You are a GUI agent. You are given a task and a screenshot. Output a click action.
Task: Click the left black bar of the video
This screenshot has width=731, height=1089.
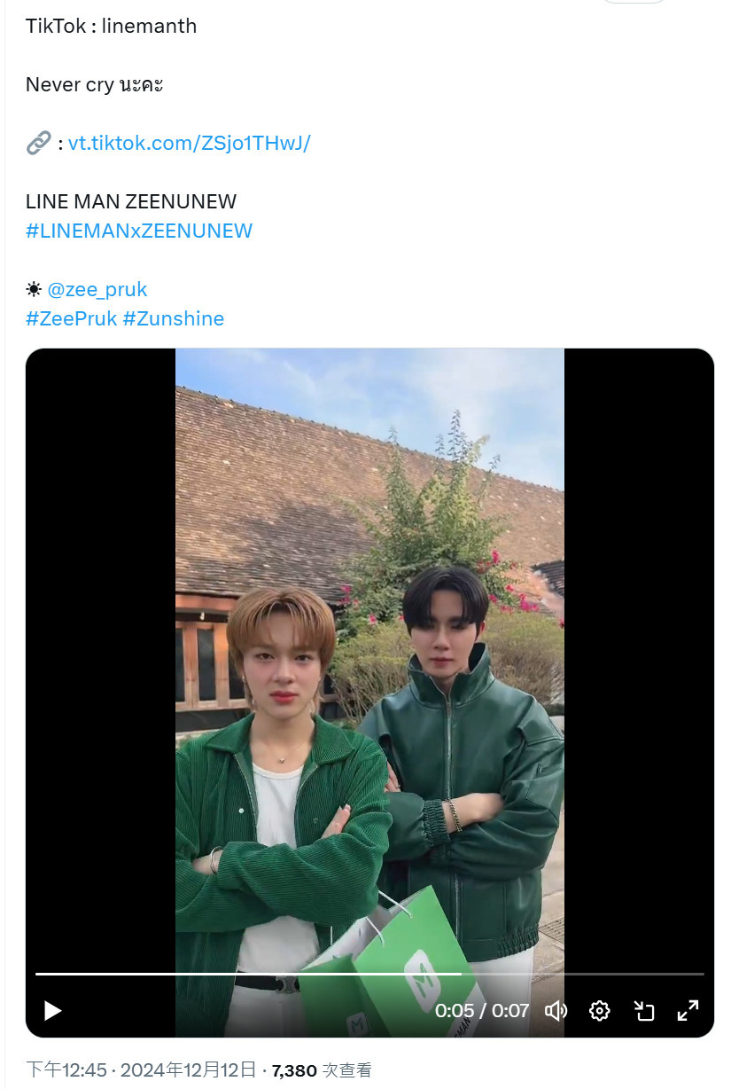tap(100, 656)
